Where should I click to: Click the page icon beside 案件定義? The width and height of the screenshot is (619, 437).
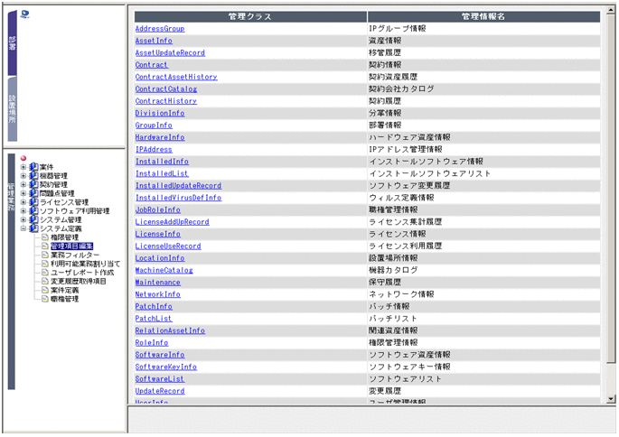tap(44, 290)
